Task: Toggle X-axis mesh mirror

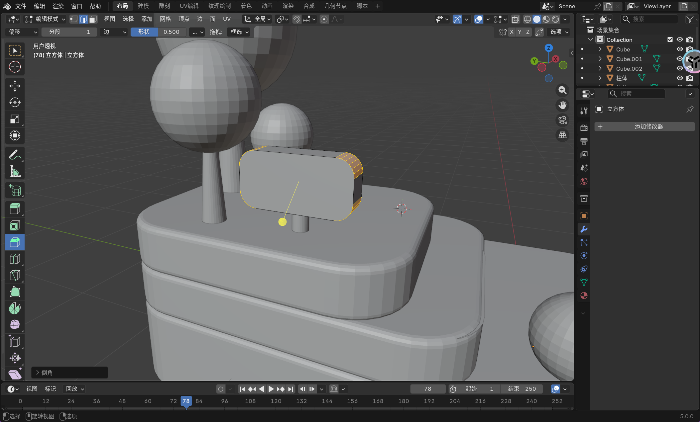Action: point(512,32)
